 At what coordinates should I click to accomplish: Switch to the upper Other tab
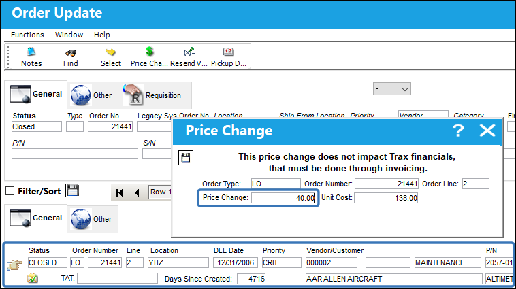92,95
